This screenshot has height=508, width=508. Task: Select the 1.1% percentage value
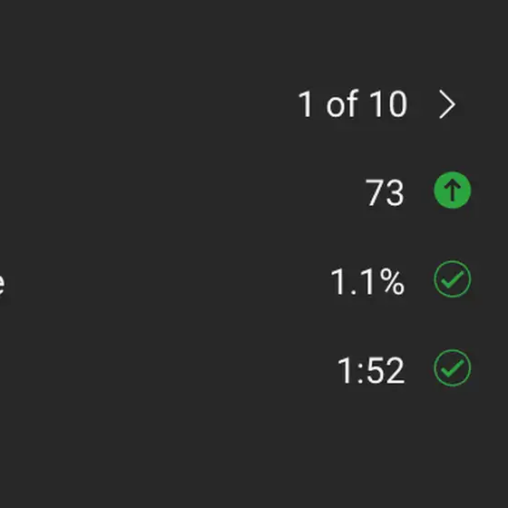coord(367,281)
